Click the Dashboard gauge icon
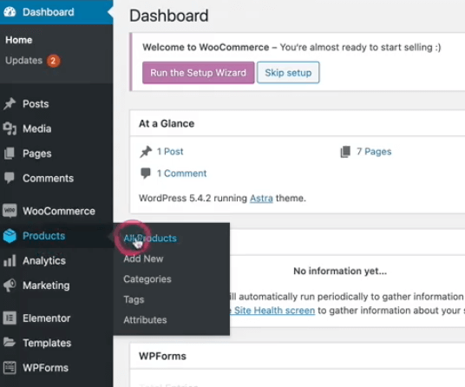The width and height of the screenshot is (465, 387). [x=10, y=12]
